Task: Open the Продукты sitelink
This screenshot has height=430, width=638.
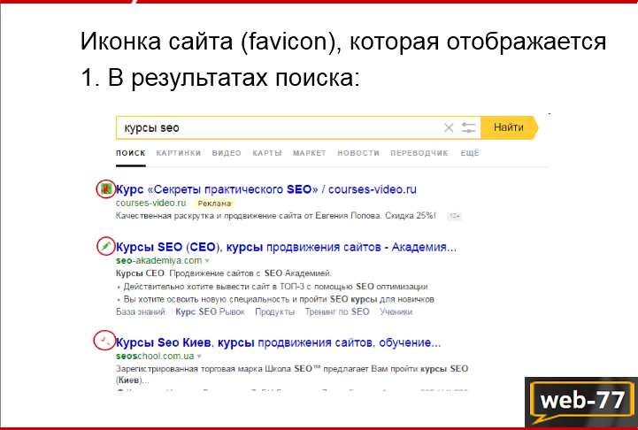Action: (x=274, y=312)
